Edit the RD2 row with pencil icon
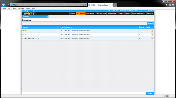This screenshot has height=98, width=176. tap(152, 34)
